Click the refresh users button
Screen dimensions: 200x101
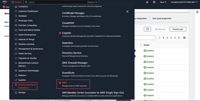147,29
